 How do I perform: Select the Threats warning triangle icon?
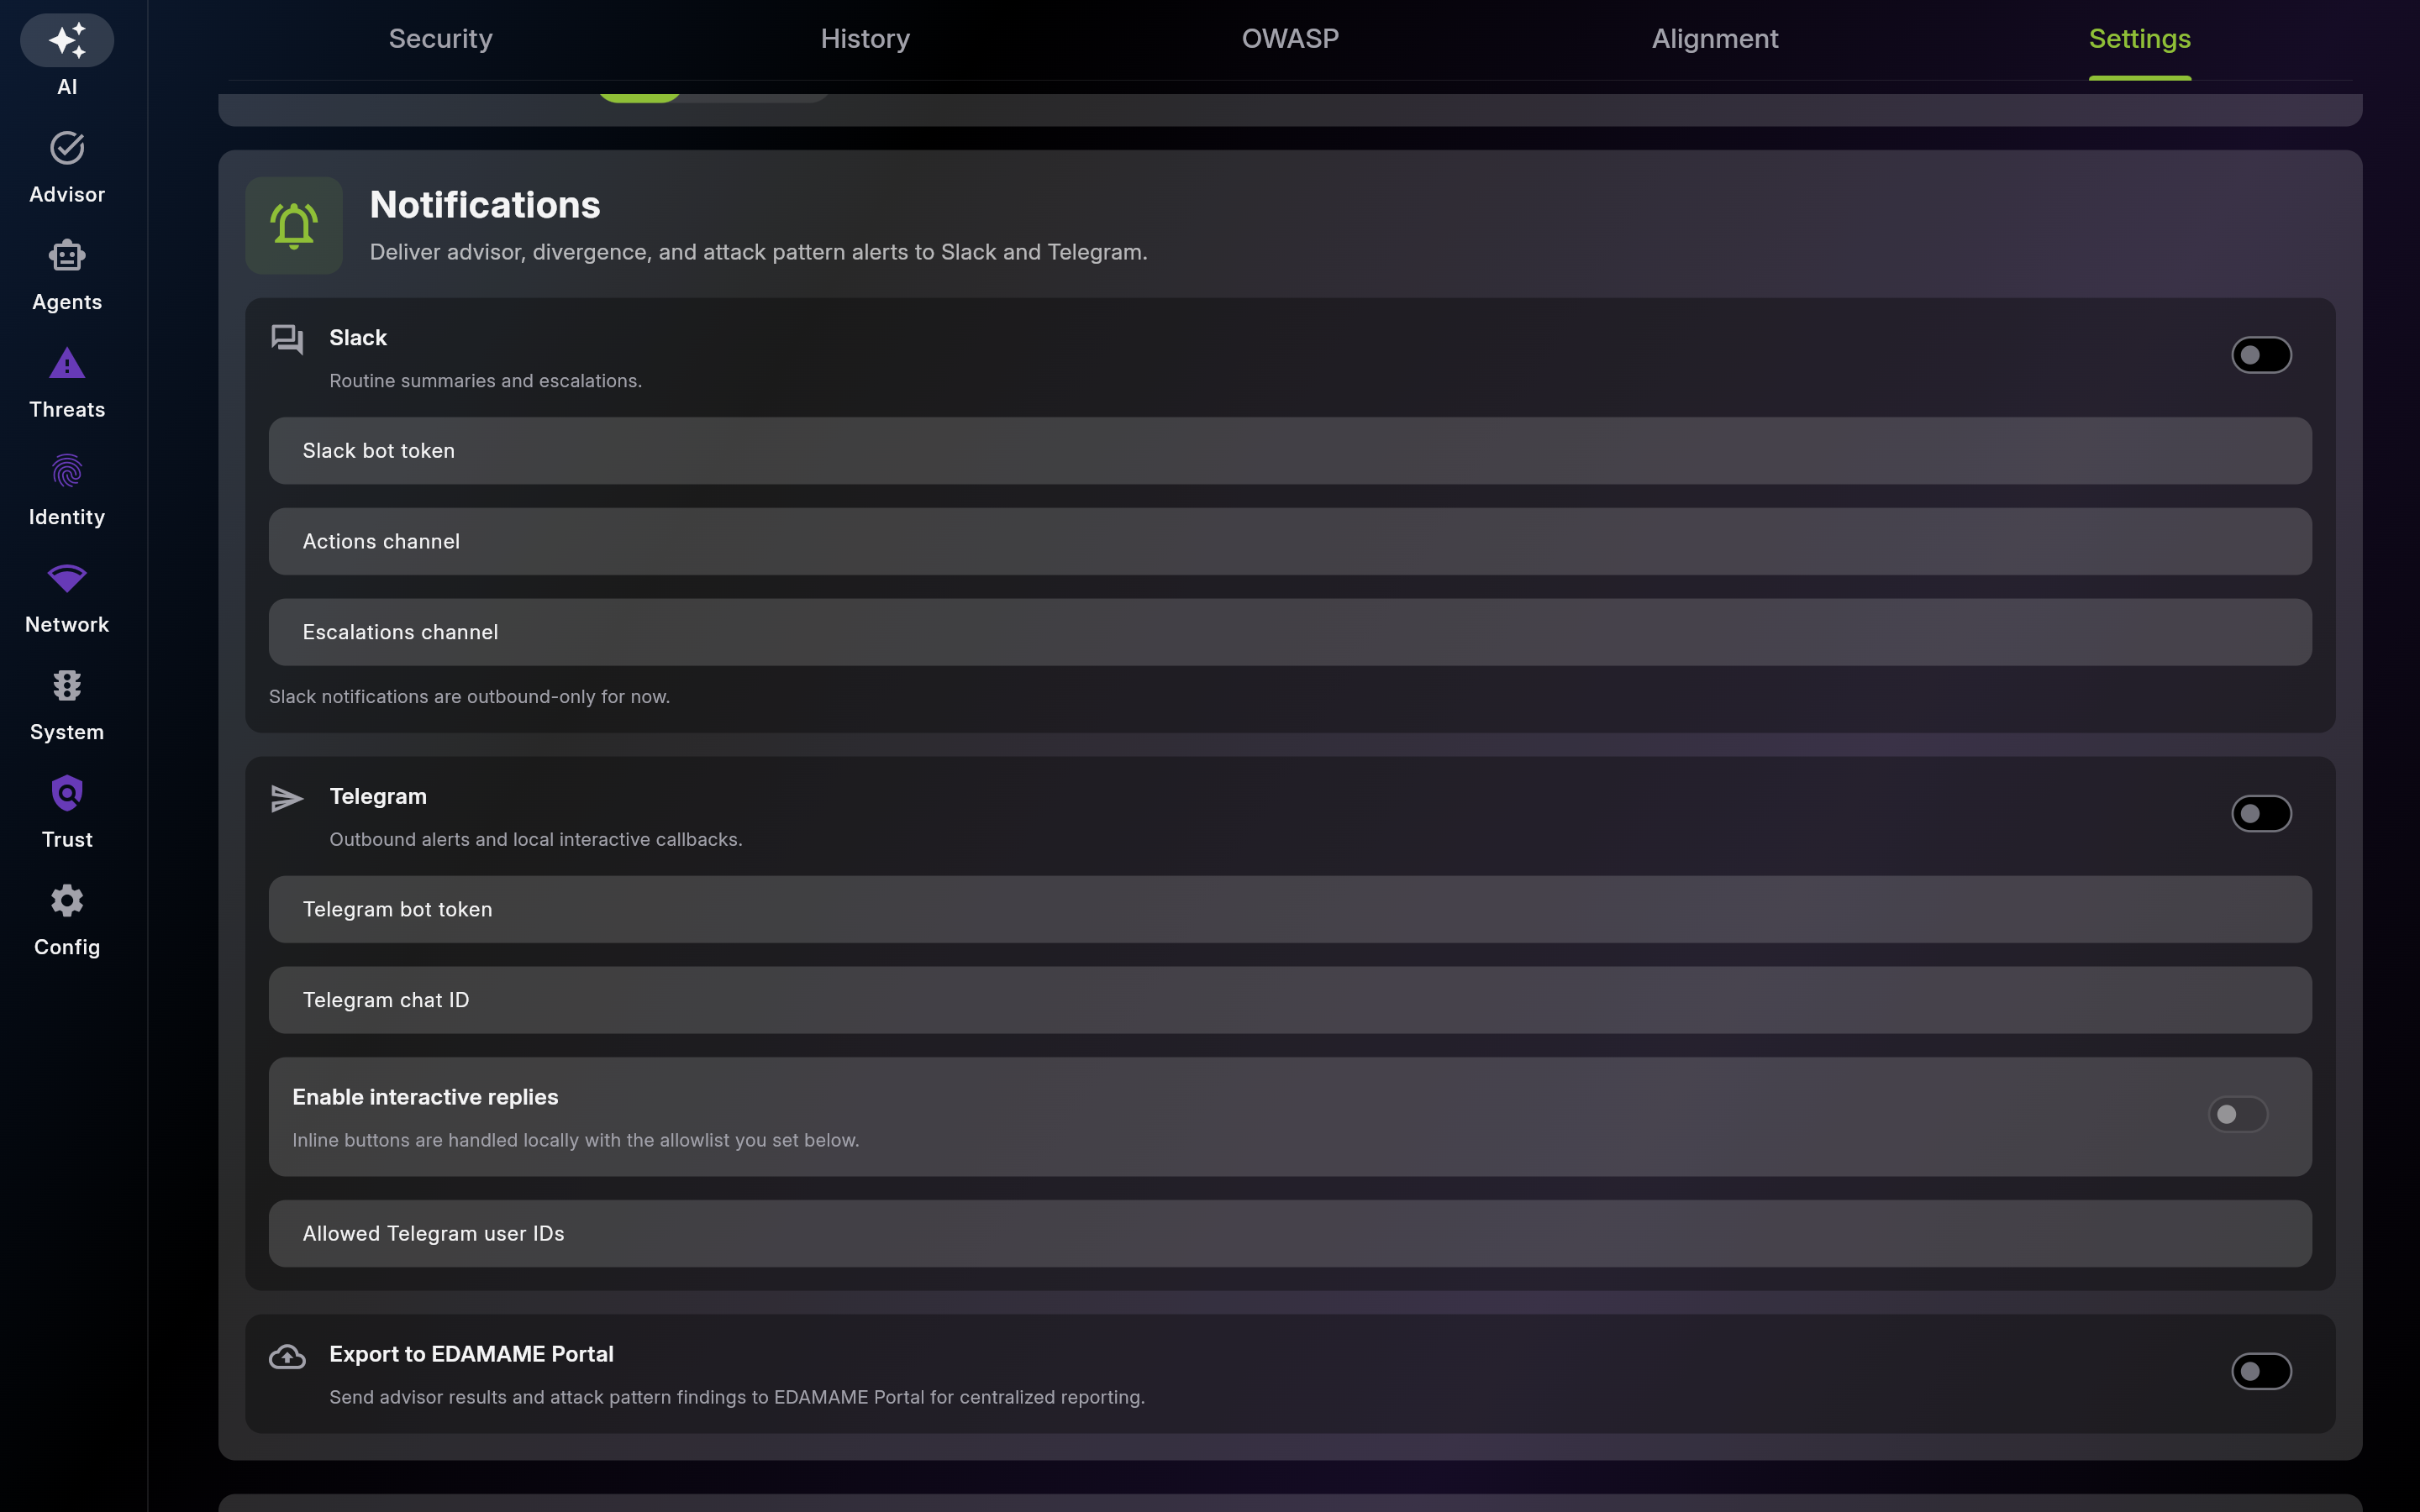pyautogui.click(x=67, y=363)
